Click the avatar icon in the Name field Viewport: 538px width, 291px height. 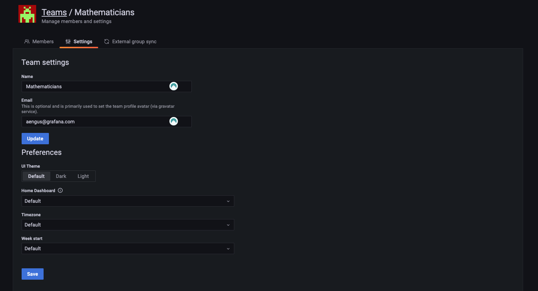click(173, 86)
